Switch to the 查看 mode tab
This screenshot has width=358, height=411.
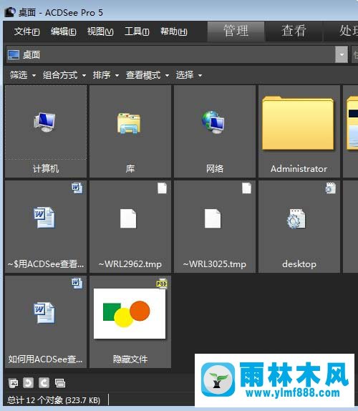tap(294, 31)
